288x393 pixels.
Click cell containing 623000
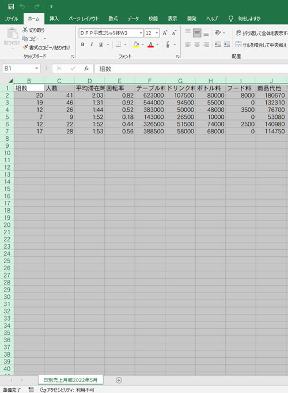tap(150, 95)
